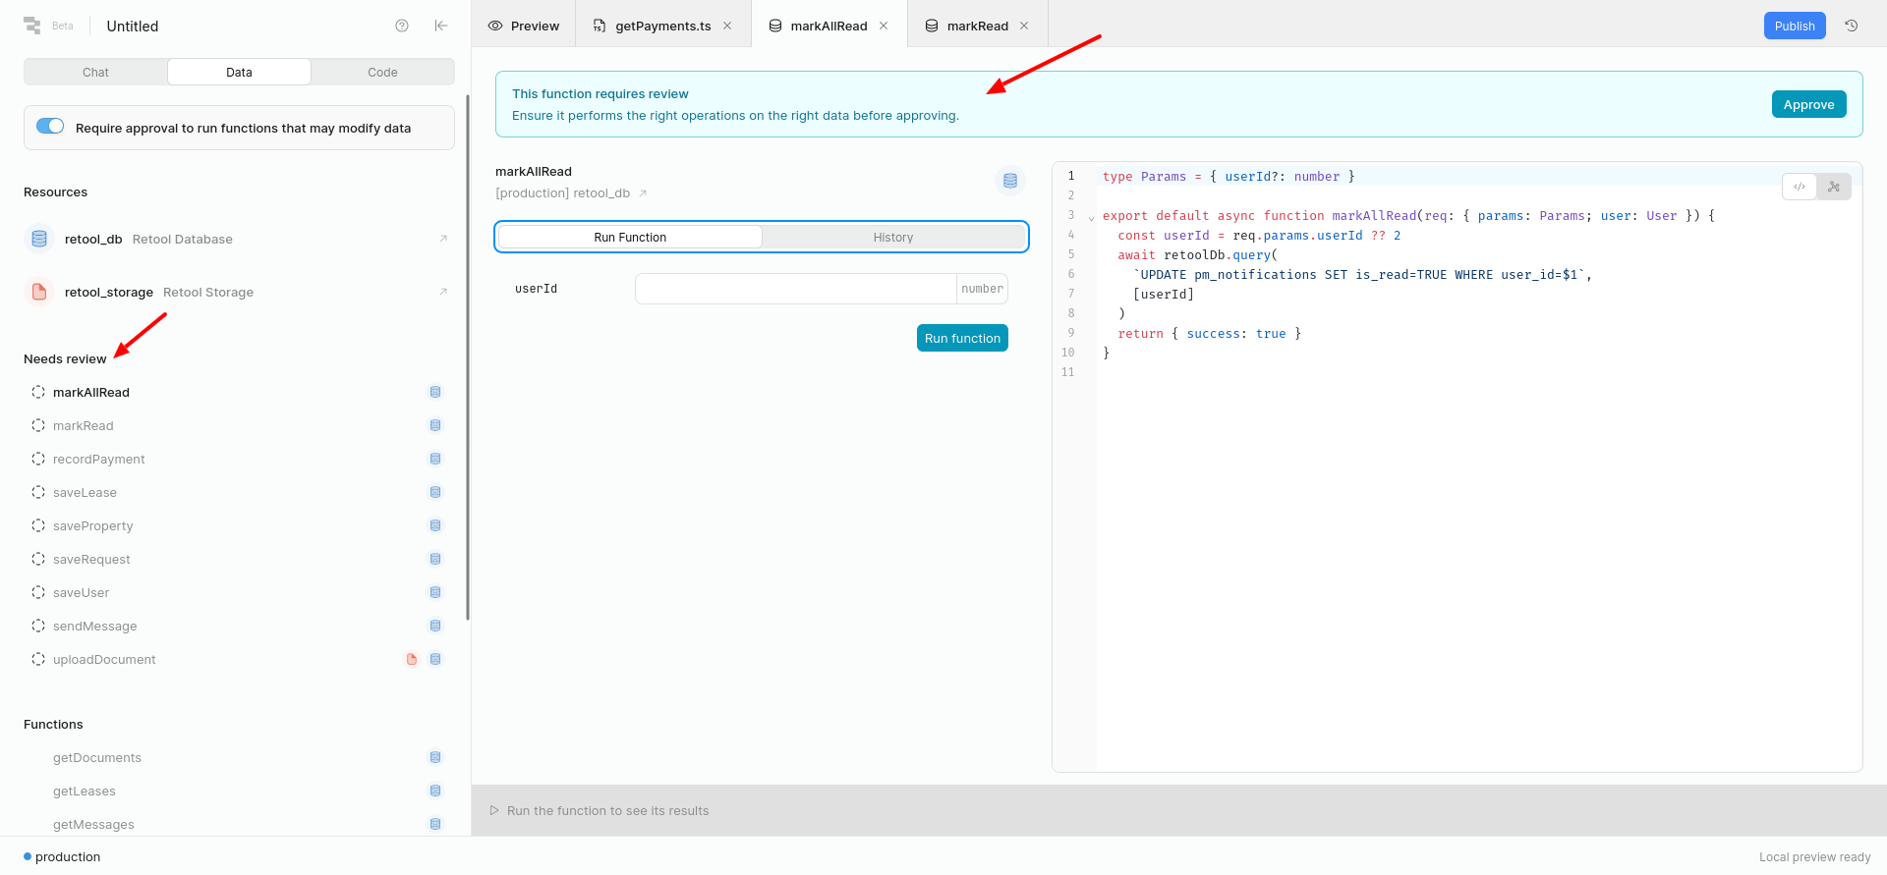This screenshot has width=1887, height=875.
Task: Collapse code fold arrow at line 3
Action: (1091, 217)
